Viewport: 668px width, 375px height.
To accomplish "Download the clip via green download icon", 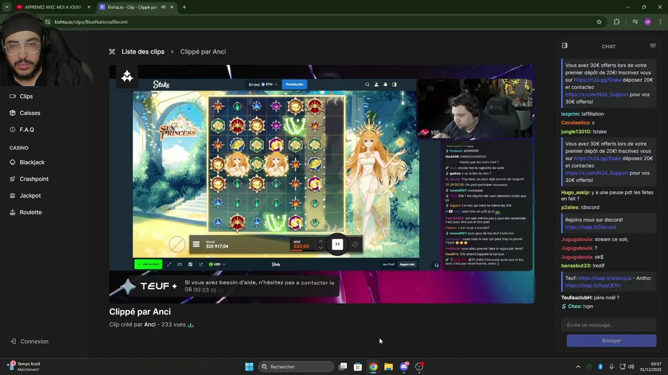I will (x=190, y=325).
